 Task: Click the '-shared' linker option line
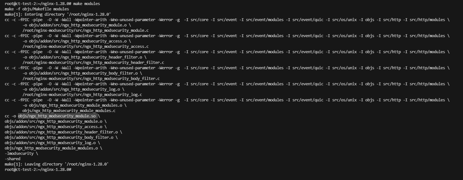point(13,159)
